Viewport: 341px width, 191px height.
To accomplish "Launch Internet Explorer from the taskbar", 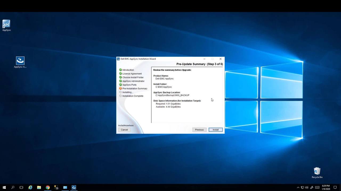I will point(30,187).
